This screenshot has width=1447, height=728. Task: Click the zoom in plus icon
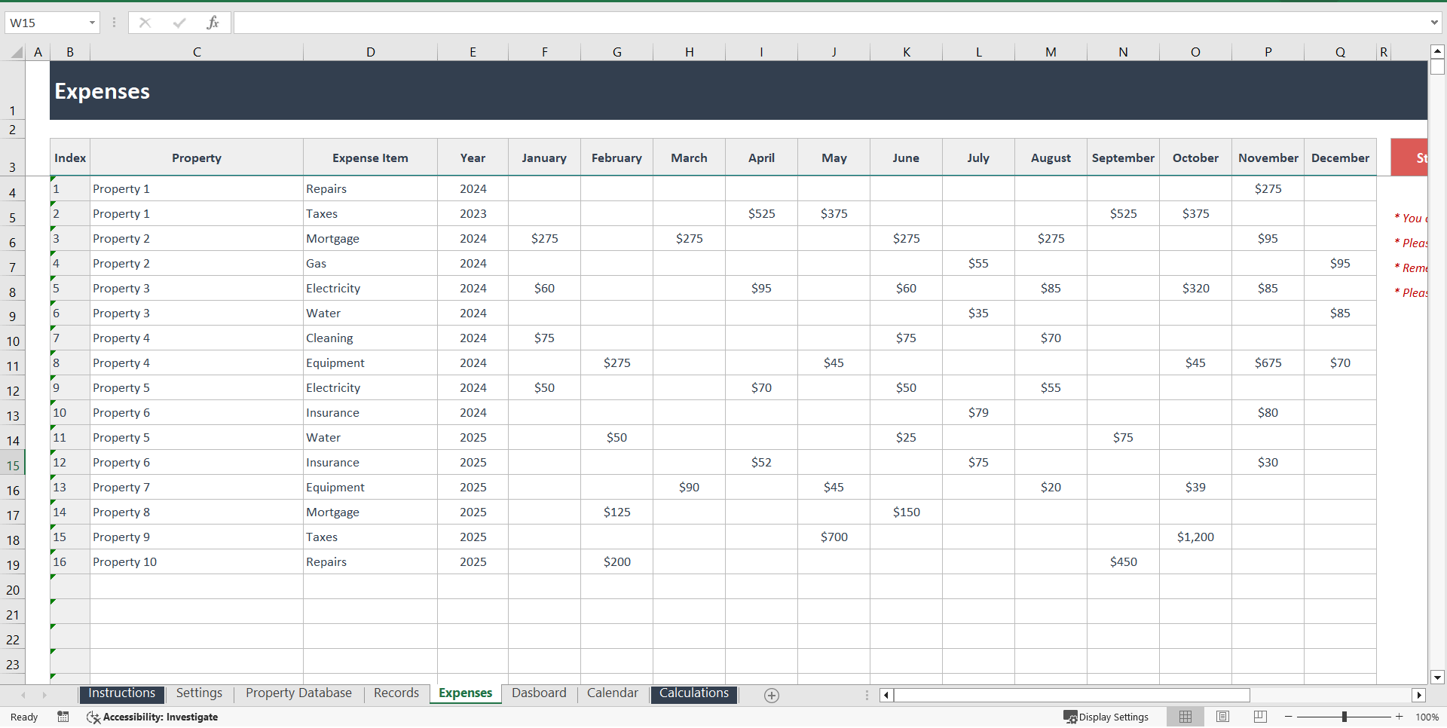tap(1399, 717)
